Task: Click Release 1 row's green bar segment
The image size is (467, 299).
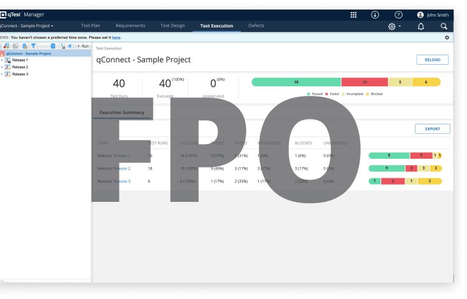Action: click(389, 156)
